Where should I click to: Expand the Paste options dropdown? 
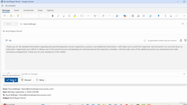click(14, 16)
